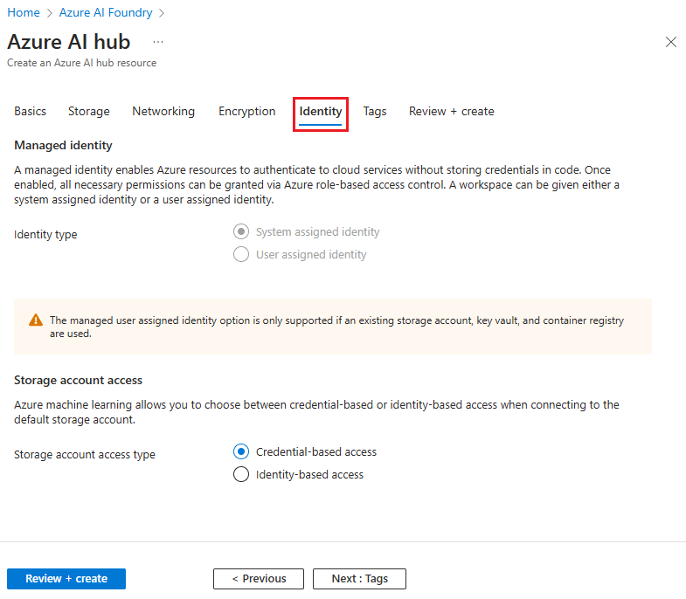
Task: Choose Credential-based access option
Action: click(x=241, y=451)
